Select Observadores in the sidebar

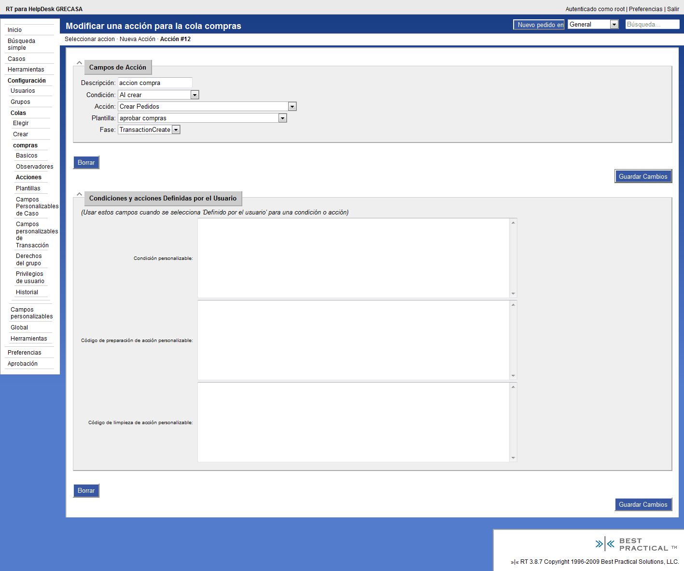(x=34, y=167)
